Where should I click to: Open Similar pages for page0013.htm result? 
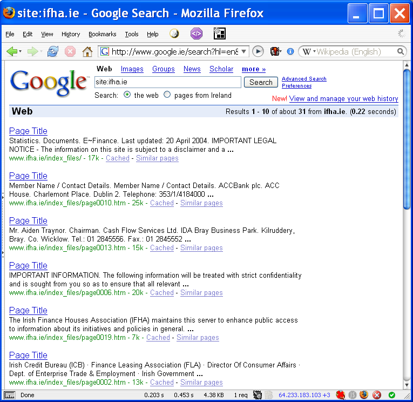coord(201,248)
